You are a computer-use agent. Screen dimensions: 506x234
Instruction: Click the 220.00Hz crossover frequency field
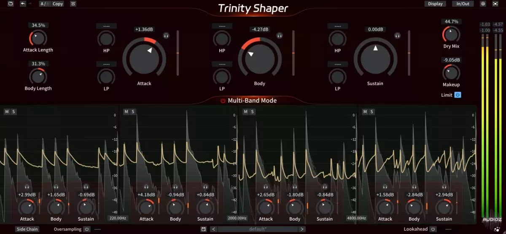tap(118, 218)
